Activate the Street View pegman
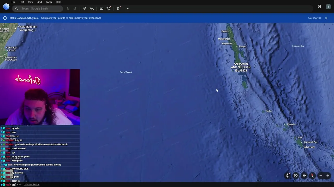 [x=287, y=176]
